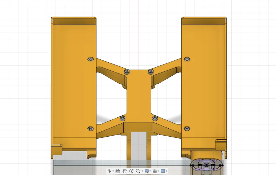Viewport: 276px width, 175px height.
Task: Open the Grid and Snaps dropdown
Action: click(158, 171)
